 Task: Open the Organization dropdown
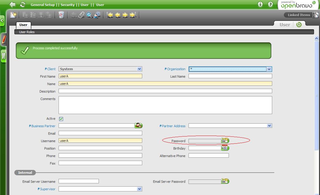click(x=269, y=69)
